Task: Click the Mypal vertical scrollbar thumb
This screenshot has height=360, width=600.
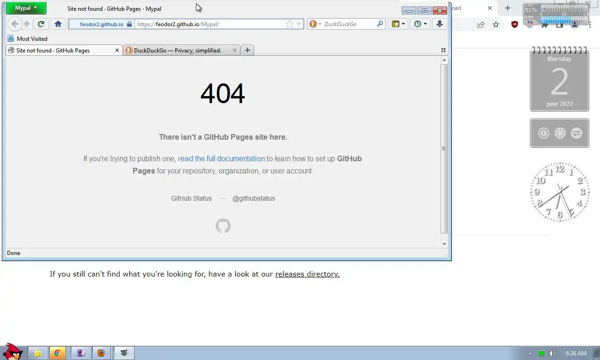Action: (444, 149)
